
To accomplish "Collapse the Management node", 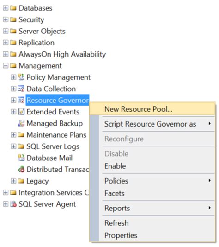I will [x=6, y=65].
